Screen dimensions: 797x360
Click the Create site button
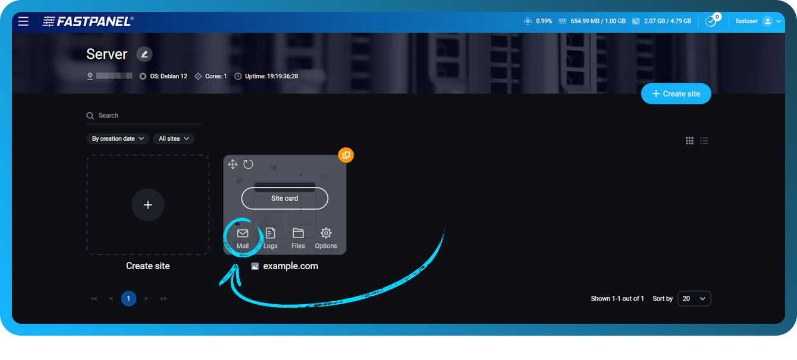coord(676,93)
